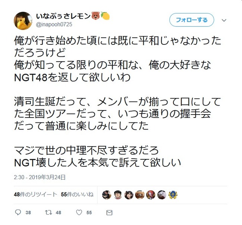Image resolution: width=242 pixels, height=225 pixels.
Task: Click the retweet arrows icon
Action: [x=48, y=212]
